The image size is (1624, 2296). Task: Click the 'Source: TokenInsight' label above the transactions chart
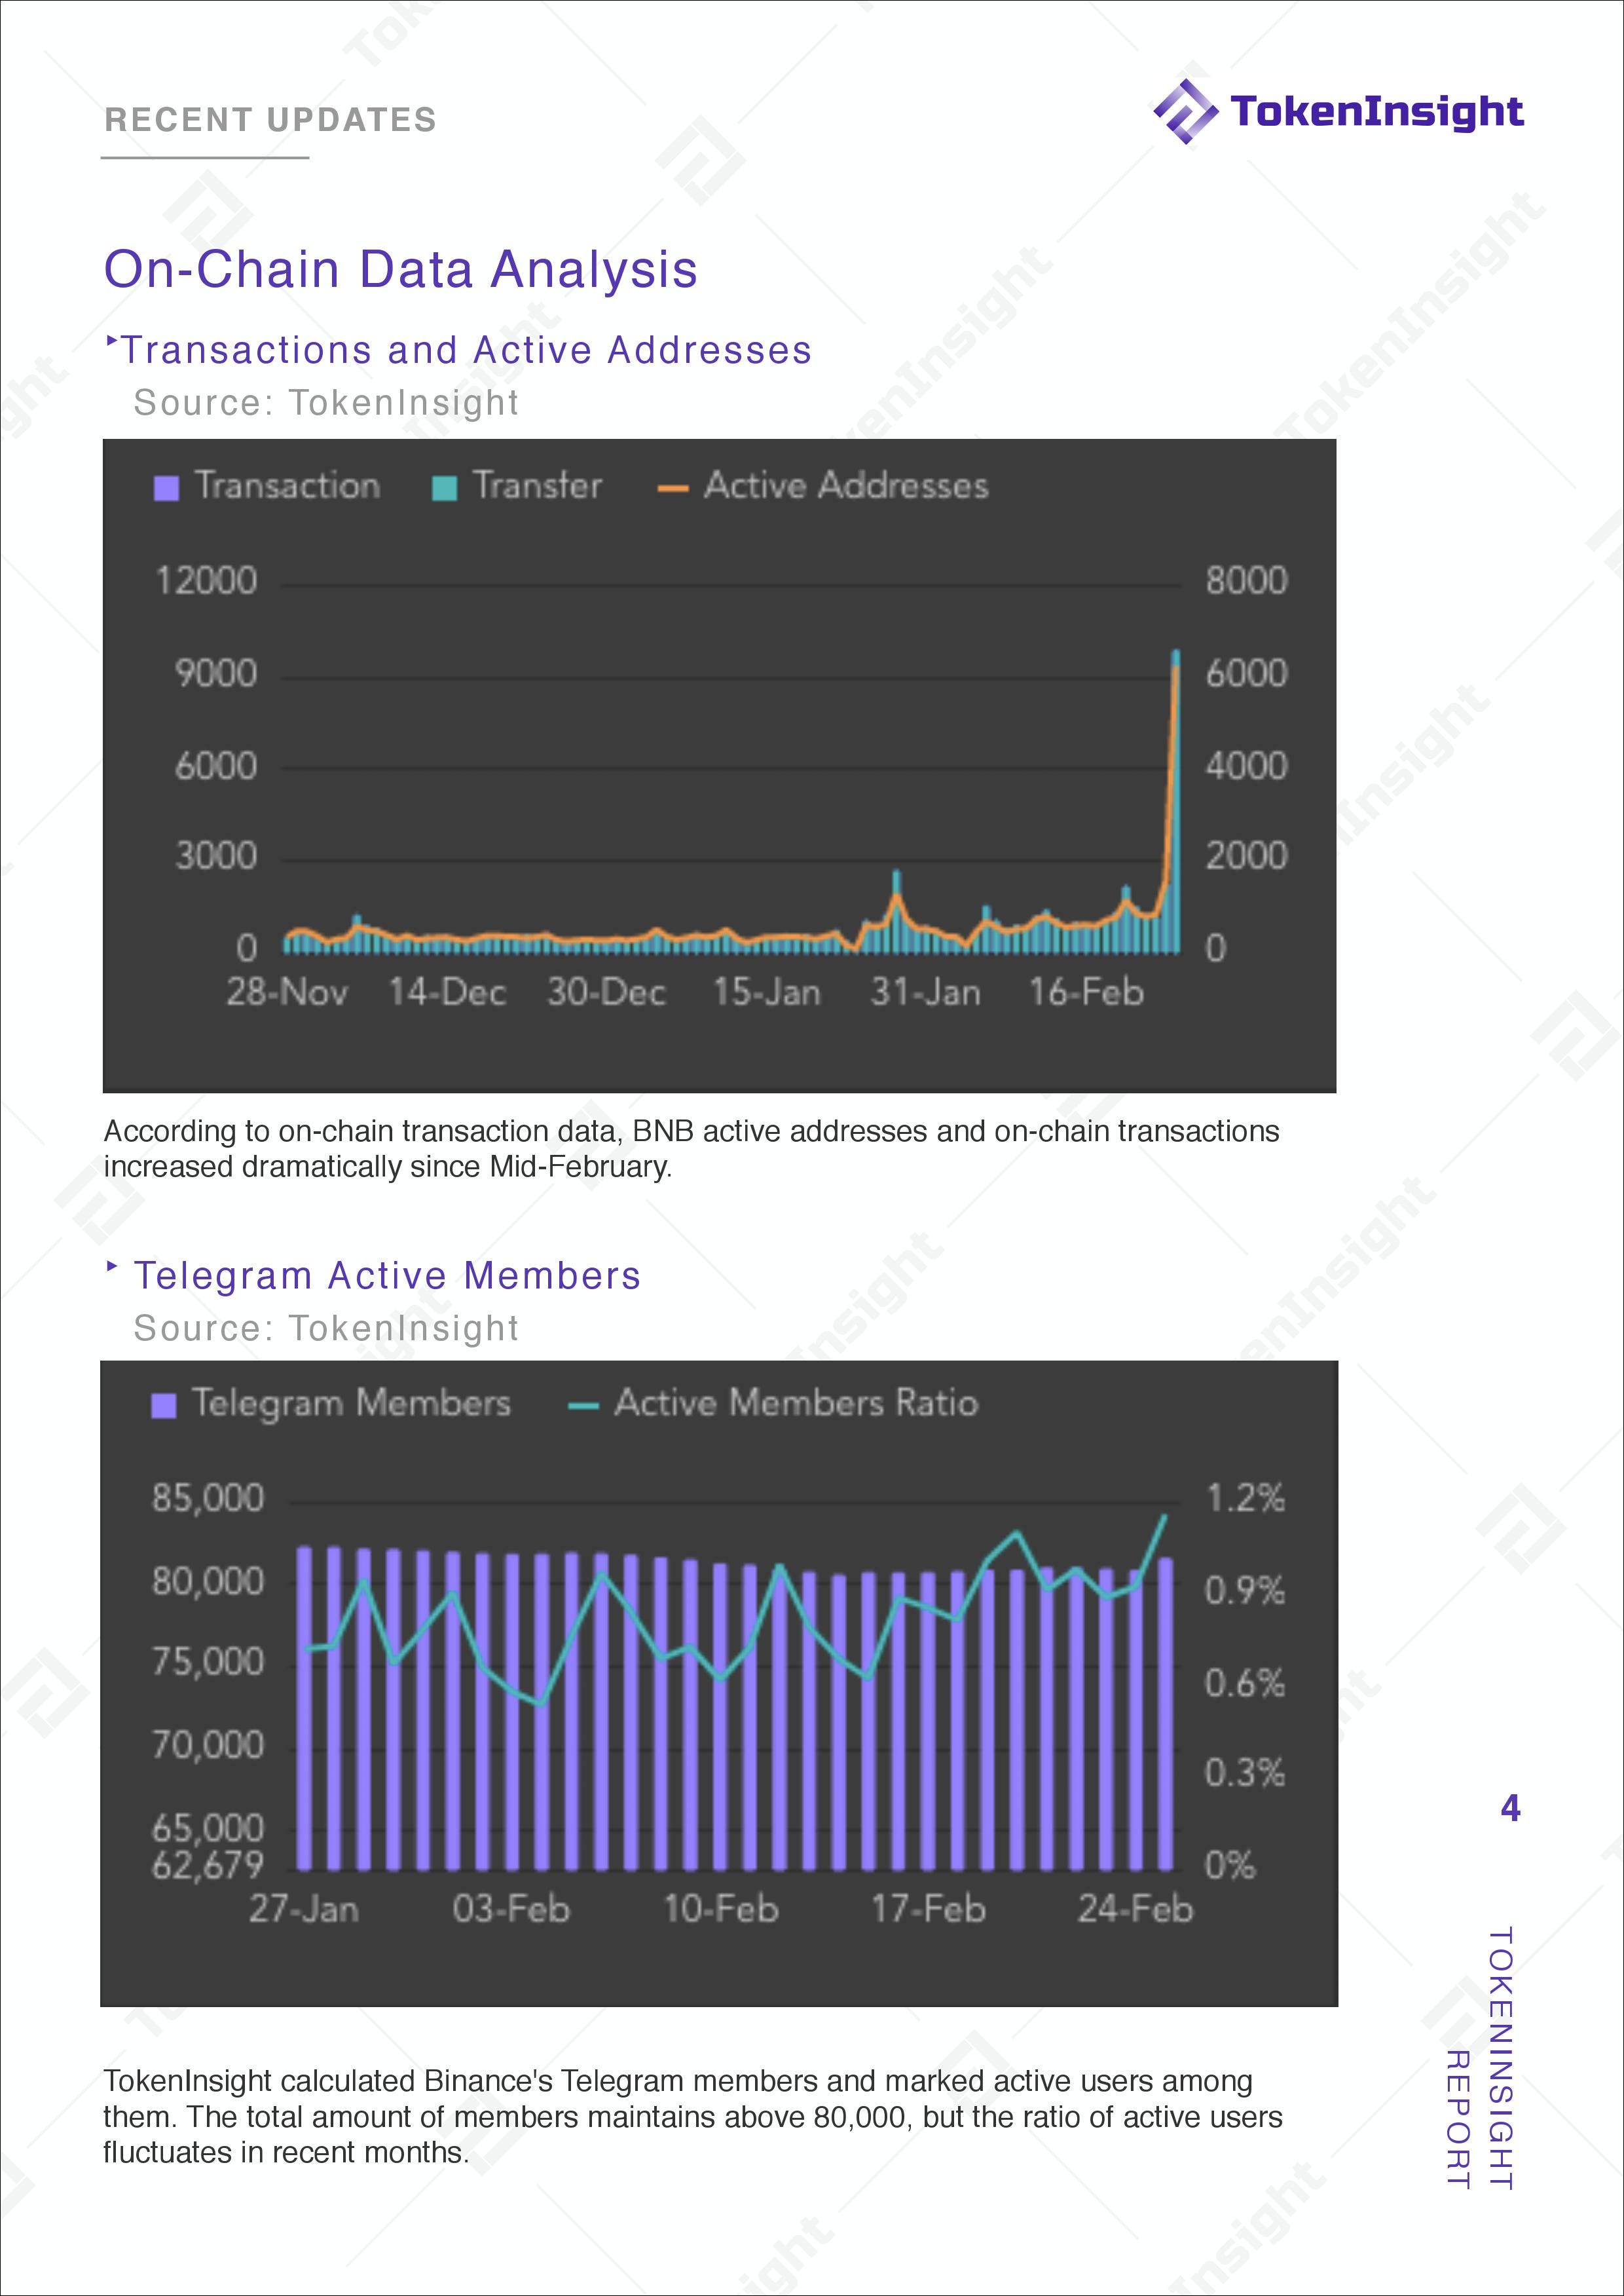(326, 402)
